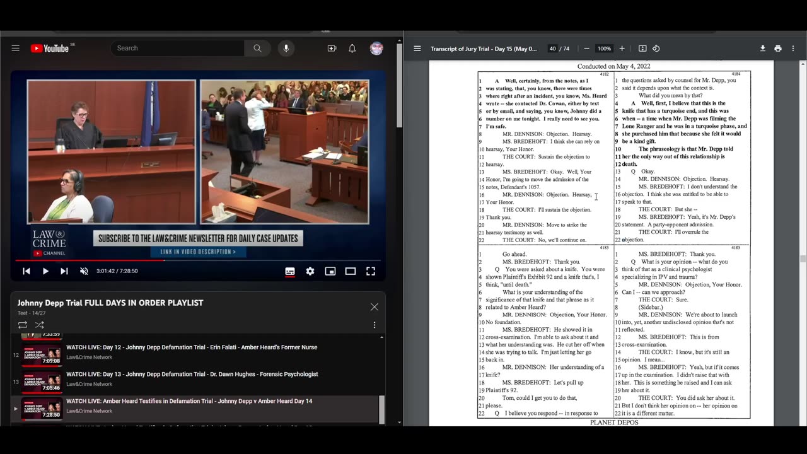
Task: Click the newsletter subscribe banner in video
Action: (199, 239)
